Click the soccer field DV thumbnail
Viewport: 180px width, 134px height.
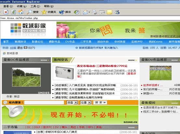[161, 73]
